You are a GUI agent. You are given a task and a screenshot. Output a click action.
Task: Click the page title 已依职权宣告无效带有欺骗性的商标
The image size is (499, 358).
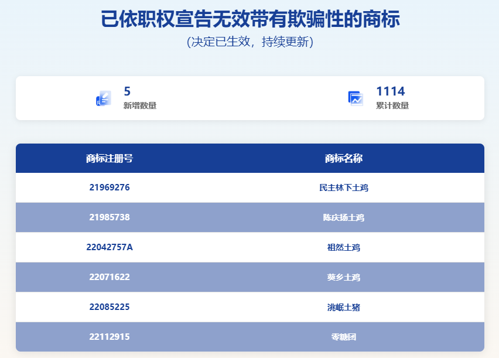(250, 19)
